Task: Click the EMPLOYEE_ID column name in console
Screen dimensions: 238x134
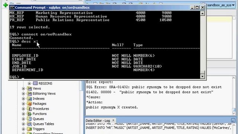Action: [x=25, y=55]
